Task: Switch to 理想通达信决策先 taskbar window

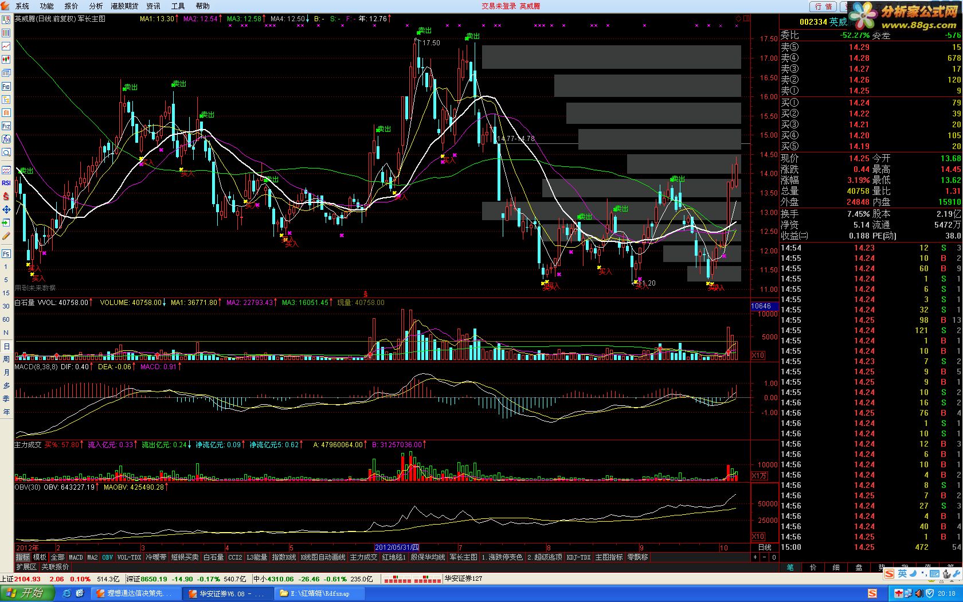Action: point(135,593)
